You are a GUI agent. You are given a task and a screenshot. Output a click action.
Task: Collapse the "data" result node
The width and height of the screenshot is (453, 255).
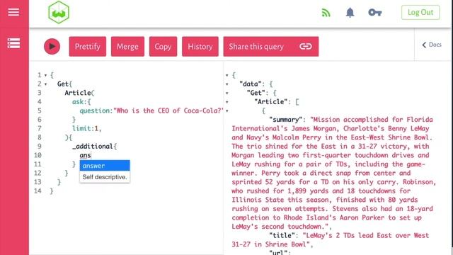pos(227,84)
